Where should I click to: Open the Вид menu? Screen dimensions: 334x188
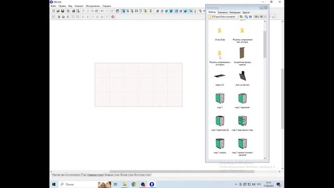pos(70,6)
